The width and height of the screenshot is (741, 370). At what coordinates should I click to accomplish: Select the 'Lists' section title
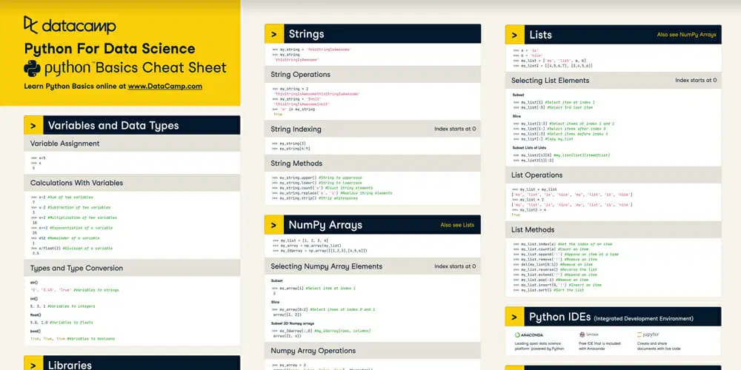[x=541, y=35]
